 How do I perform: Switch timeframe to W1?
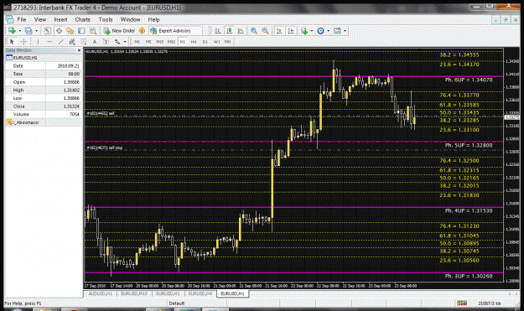(x=216, y=42)
